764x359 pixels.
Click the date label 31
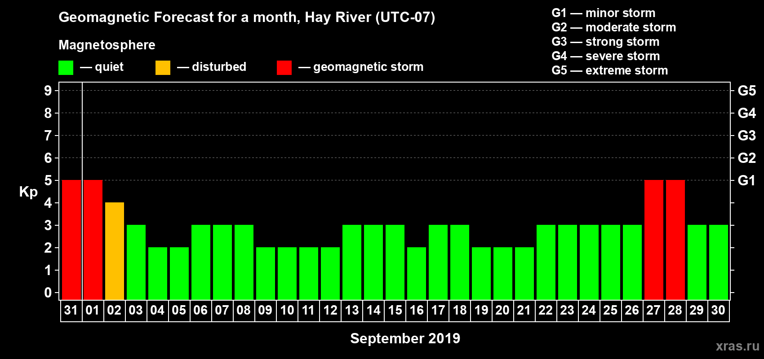point(71,310)
